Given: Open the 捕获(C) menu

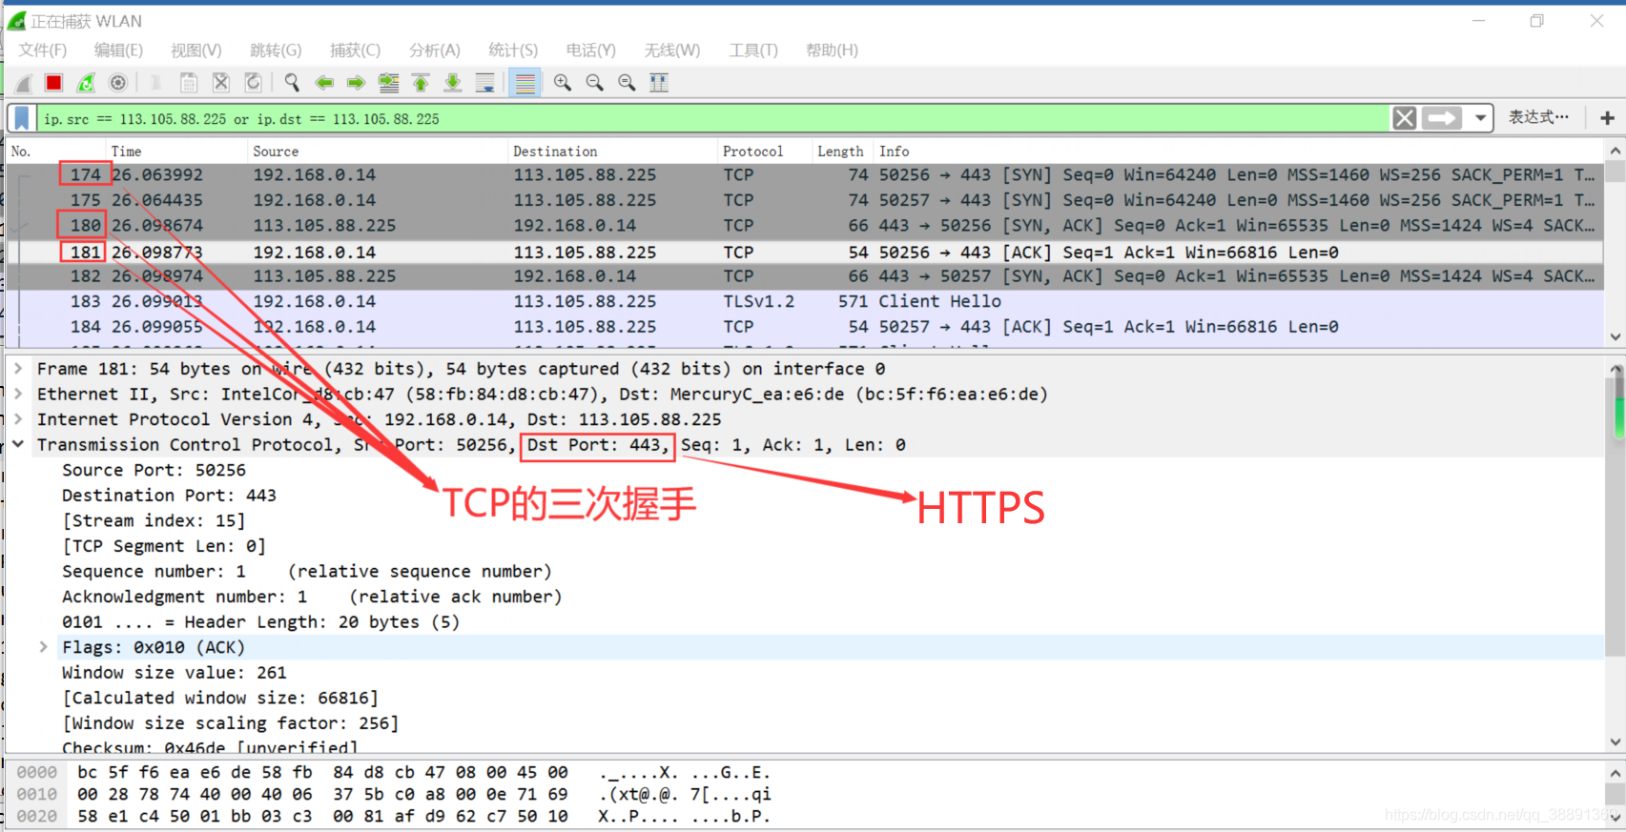Looking at the screenshot, I should point(355,51).
